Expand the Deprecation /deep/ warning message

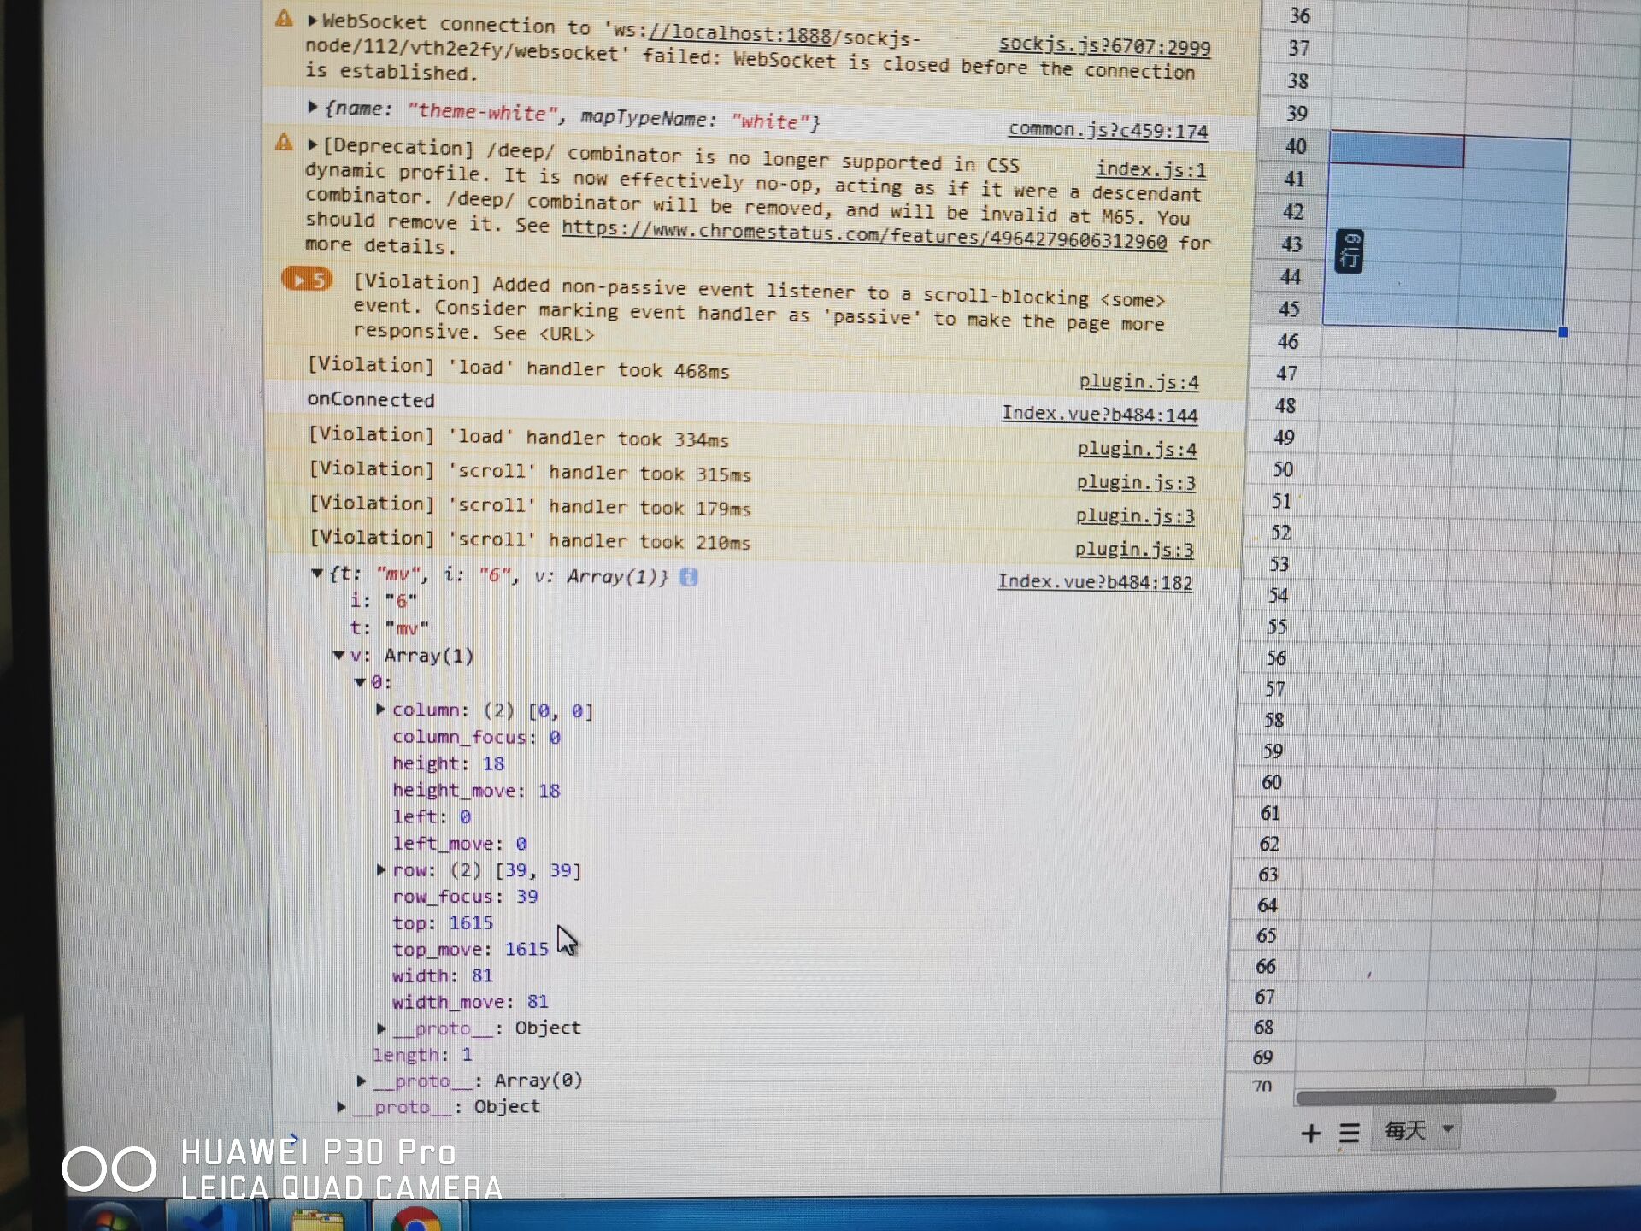click(x=313, y=145)
